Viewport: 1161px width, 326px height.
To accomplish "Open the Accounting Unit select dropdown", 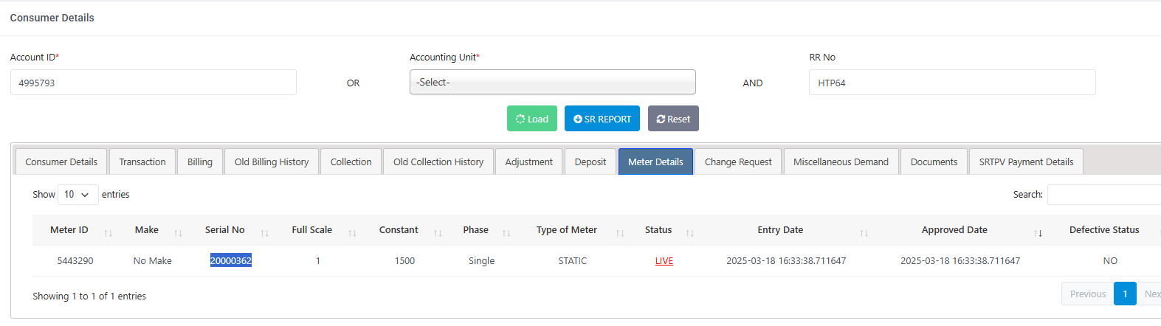I will tap(552, 83).
